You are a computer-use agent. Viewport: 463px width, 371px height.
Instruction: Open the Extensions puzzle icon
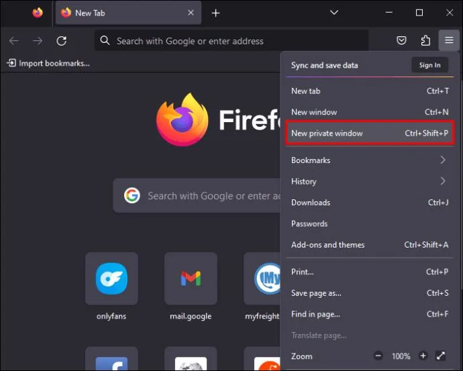coord(425,40)
